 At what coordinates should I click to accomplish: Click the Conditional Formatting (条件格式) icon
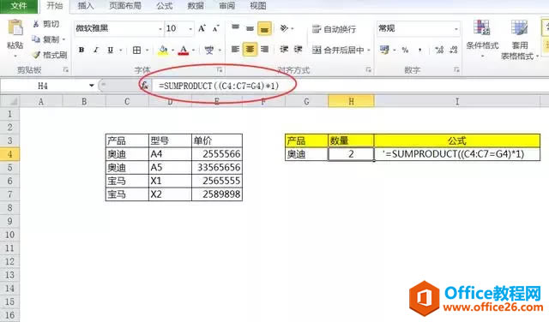point(482,27)
